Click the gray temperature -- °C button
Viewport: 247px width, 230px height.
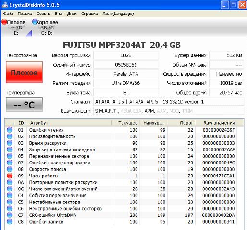pos(24,105)
